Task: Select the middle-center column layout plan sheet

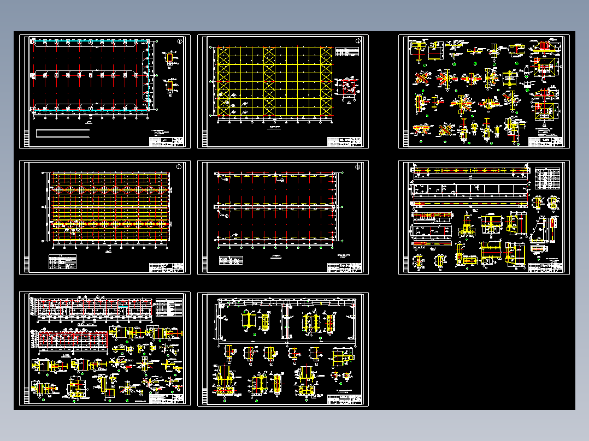Action: (283, 217)
